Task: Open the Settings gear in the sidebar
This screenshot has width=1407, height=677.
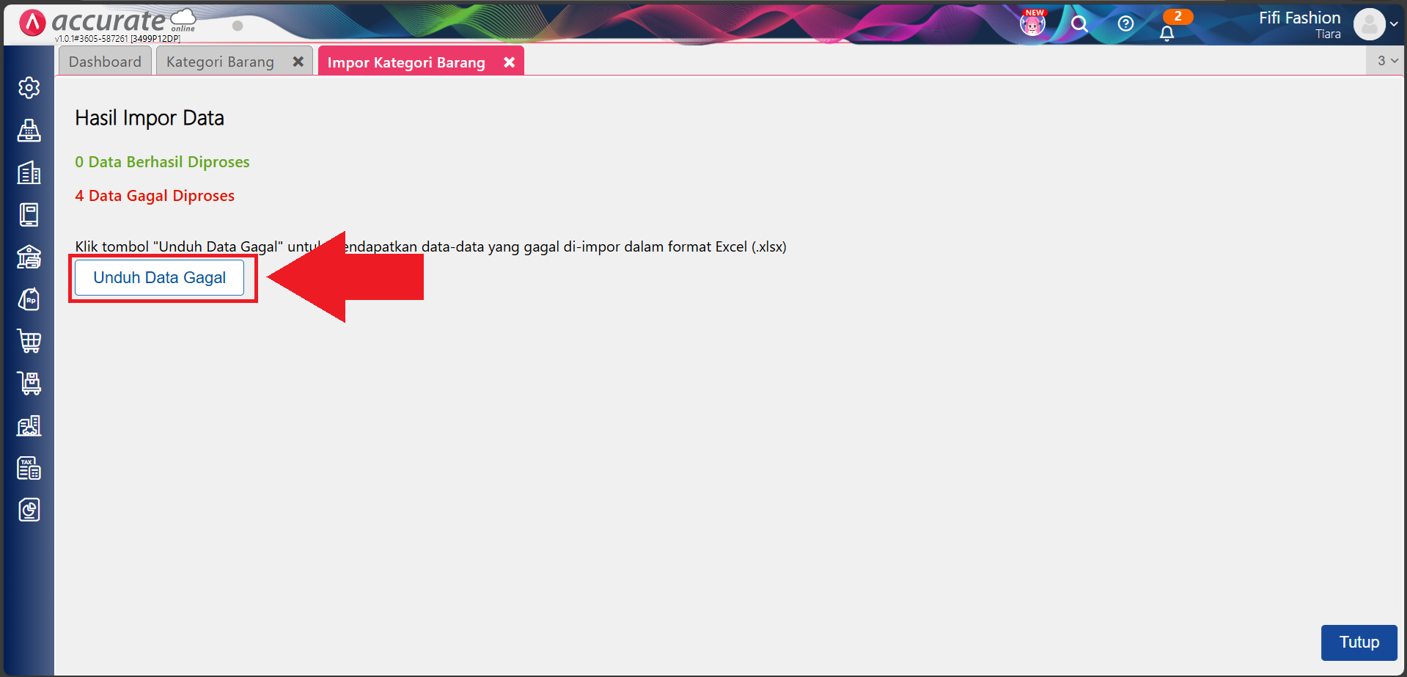Action: click(x=29, y=87)
